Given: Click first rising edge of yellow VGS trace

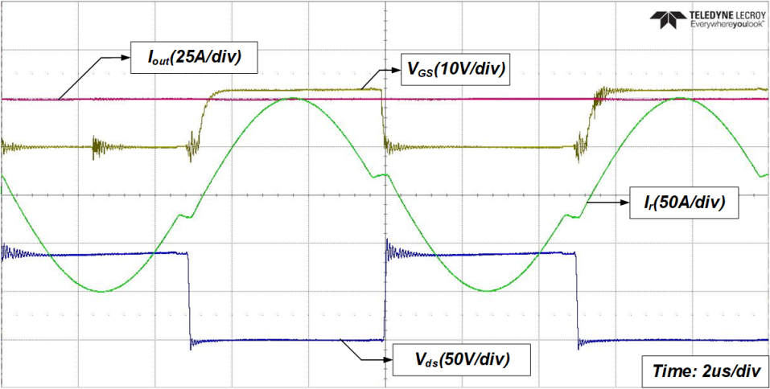Looking at the screenshot, I should (202, 117).
